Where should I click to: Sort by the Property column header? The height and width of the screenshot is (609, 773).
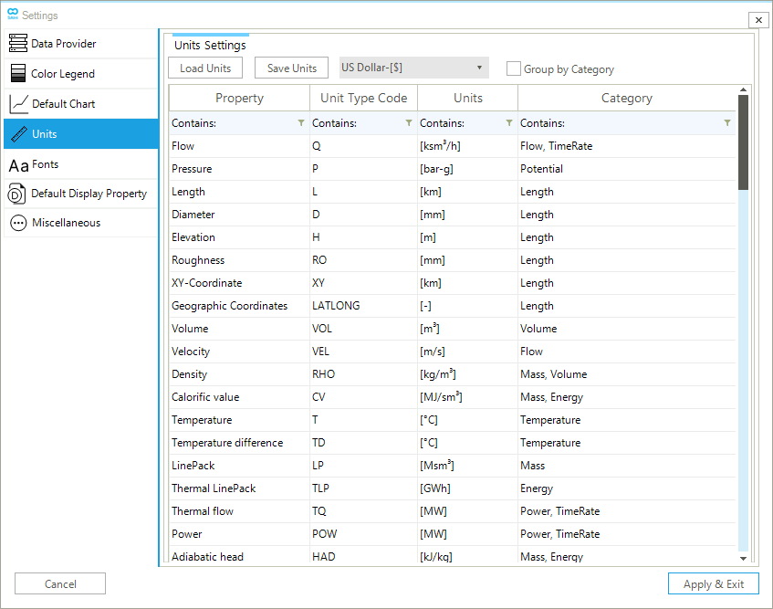coord(239,98)
